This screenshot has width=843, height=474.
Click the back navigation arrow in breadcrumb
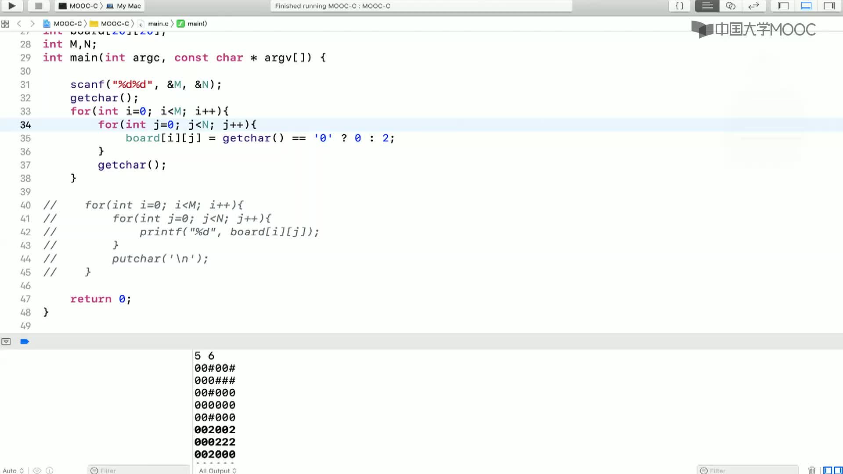point(19,23)
